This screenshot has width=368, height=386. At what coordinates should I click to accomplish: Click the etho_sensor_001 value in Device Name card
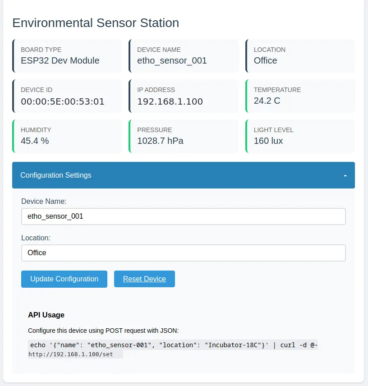172,60
